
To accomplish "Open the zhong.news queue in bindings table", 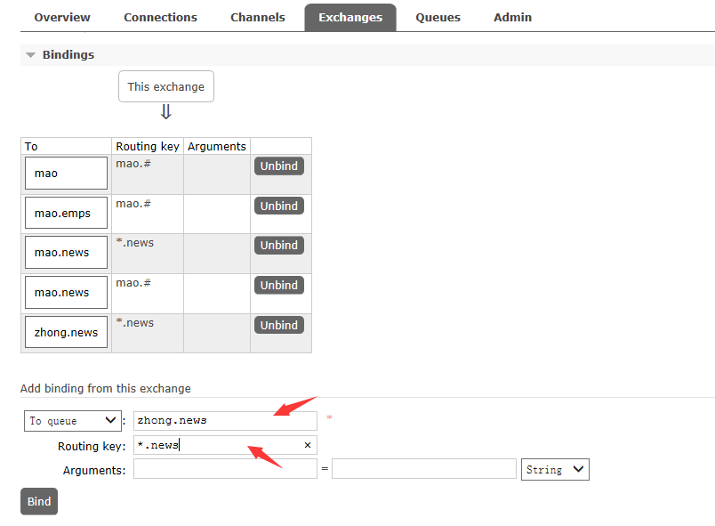I will click(x=66, y=333).
